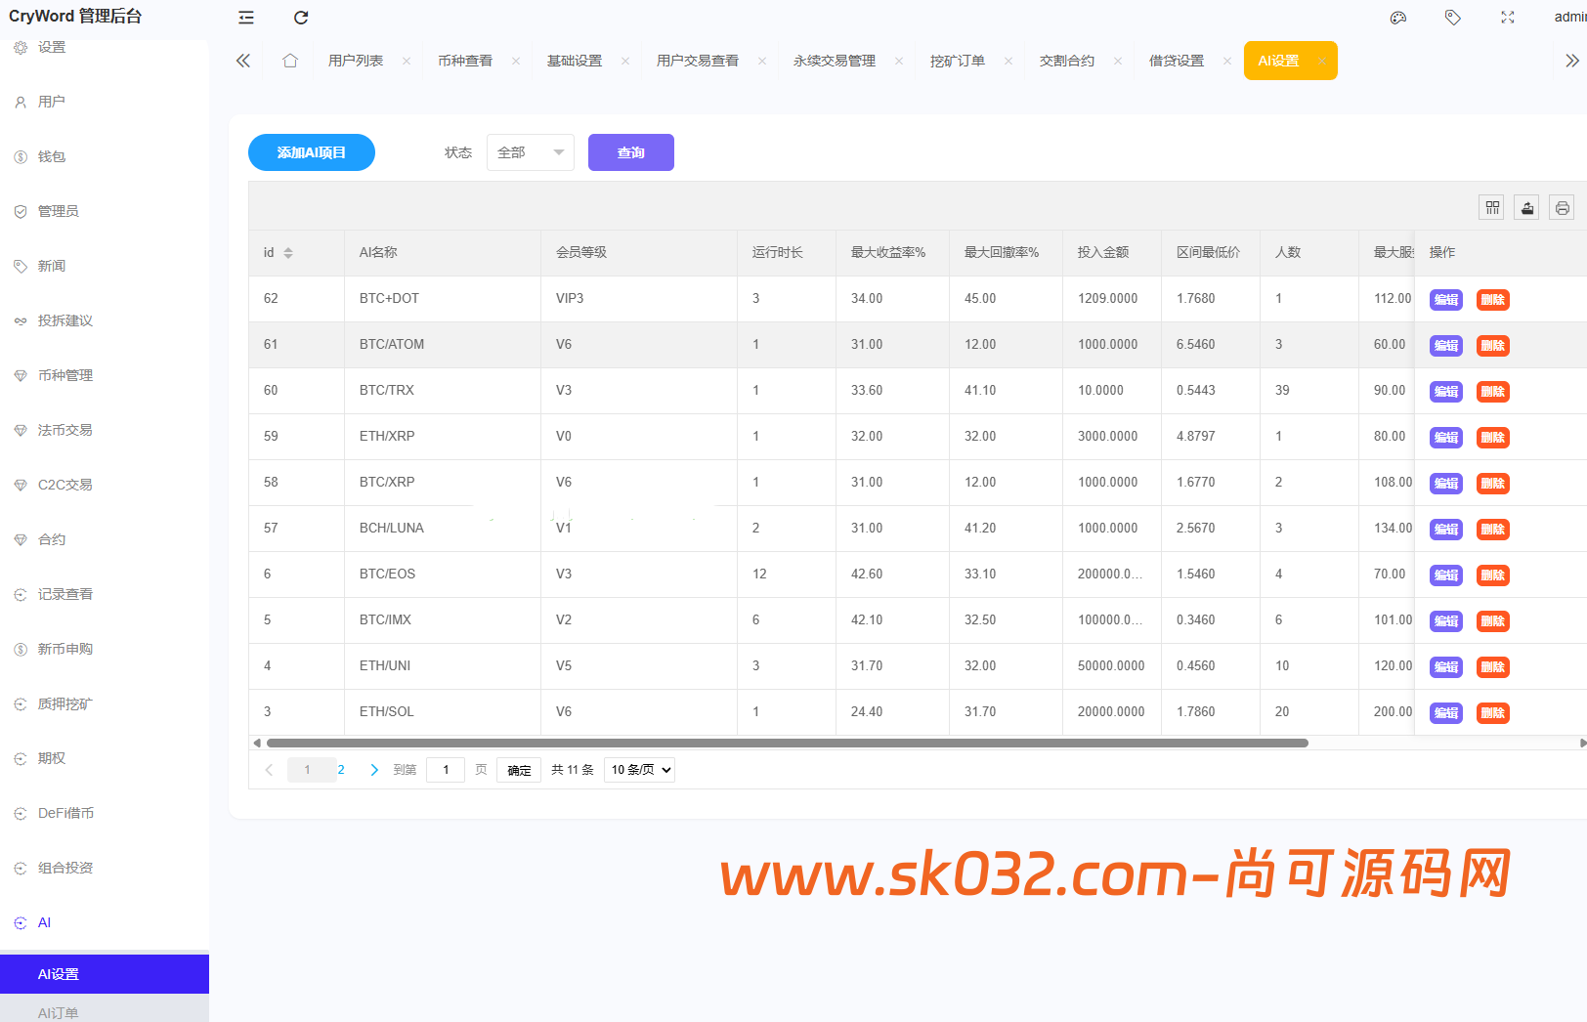Click the 添加AI项目 button
Viewport: 1587px width, 1022px height.
[x=312, y=152]
